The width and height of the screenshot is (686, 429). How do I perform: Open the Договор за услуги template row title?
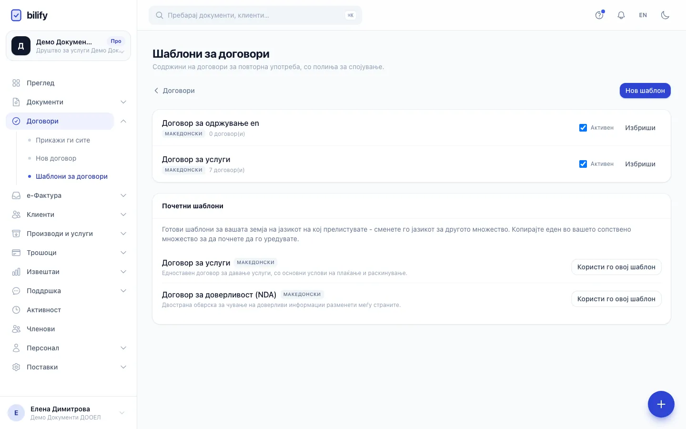[196, 159]
